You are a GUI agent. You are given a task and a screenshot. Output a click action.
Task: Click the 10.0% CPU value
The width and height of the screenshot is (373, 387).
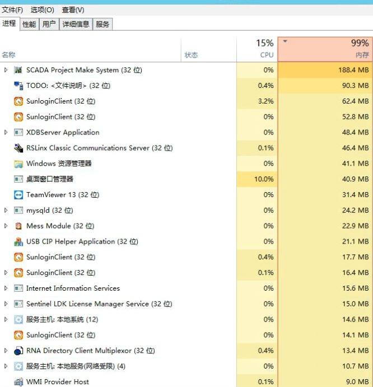264,179
